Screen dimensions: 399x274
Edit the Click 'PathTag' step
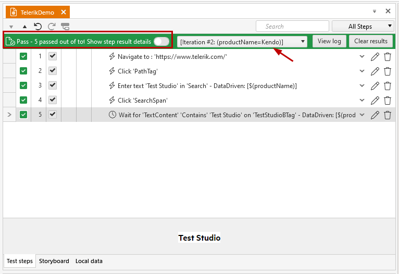point(375,71)
